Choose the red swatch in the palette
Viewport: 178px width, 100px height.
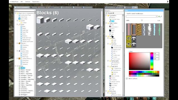click(130, 72)
